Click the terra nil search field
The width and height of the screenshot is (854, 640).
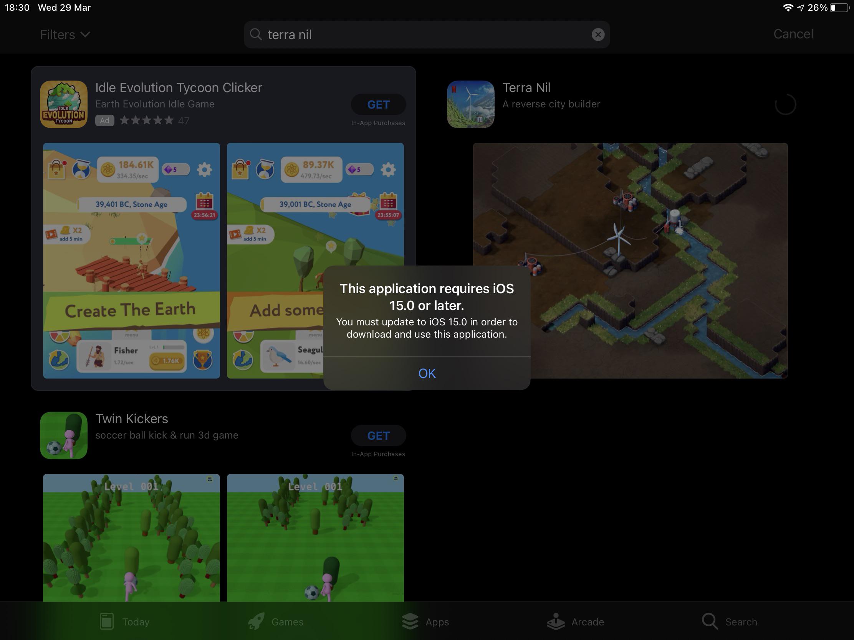[x=425, y=35]
